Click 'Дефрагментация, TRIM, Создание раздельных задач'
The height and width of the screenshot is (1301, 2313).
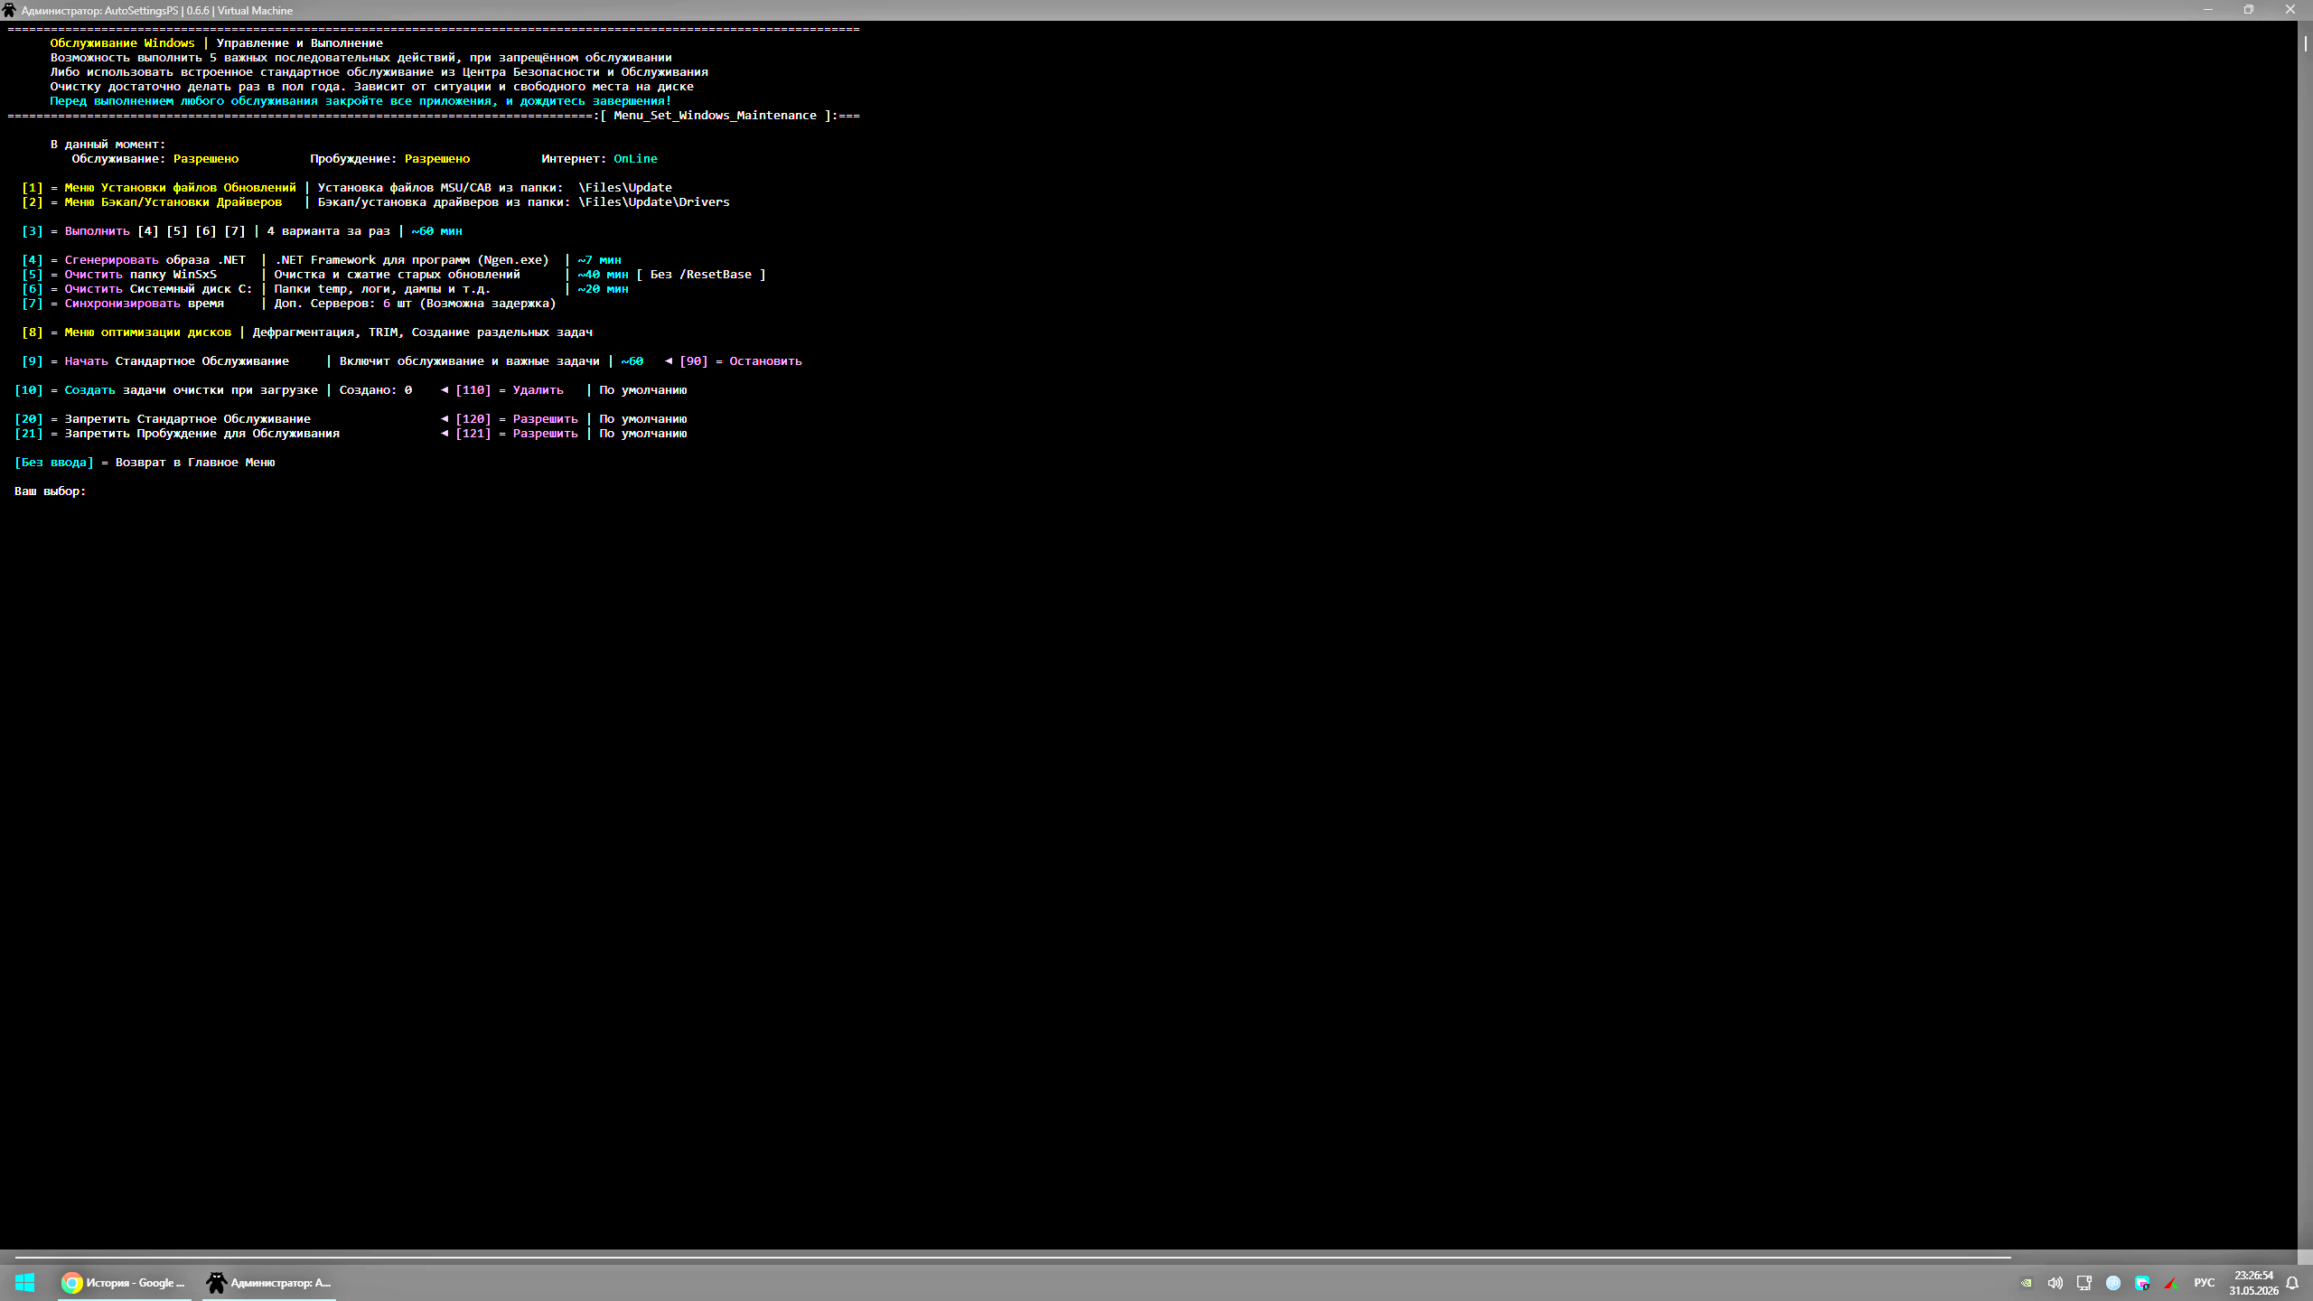pyautogui.click(x=422, y=332)
